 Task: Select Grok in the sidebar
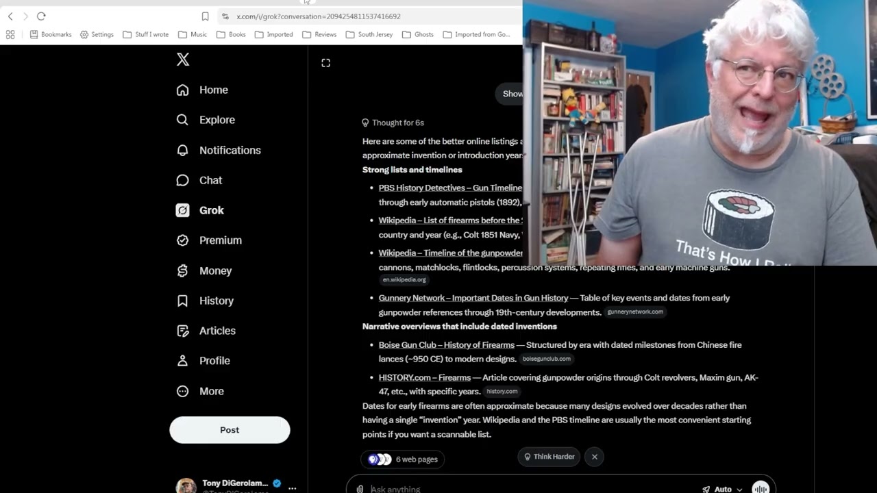[200, 210]
